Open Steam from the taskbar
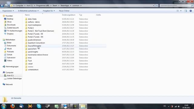194x109 pixels. point(48,106)
